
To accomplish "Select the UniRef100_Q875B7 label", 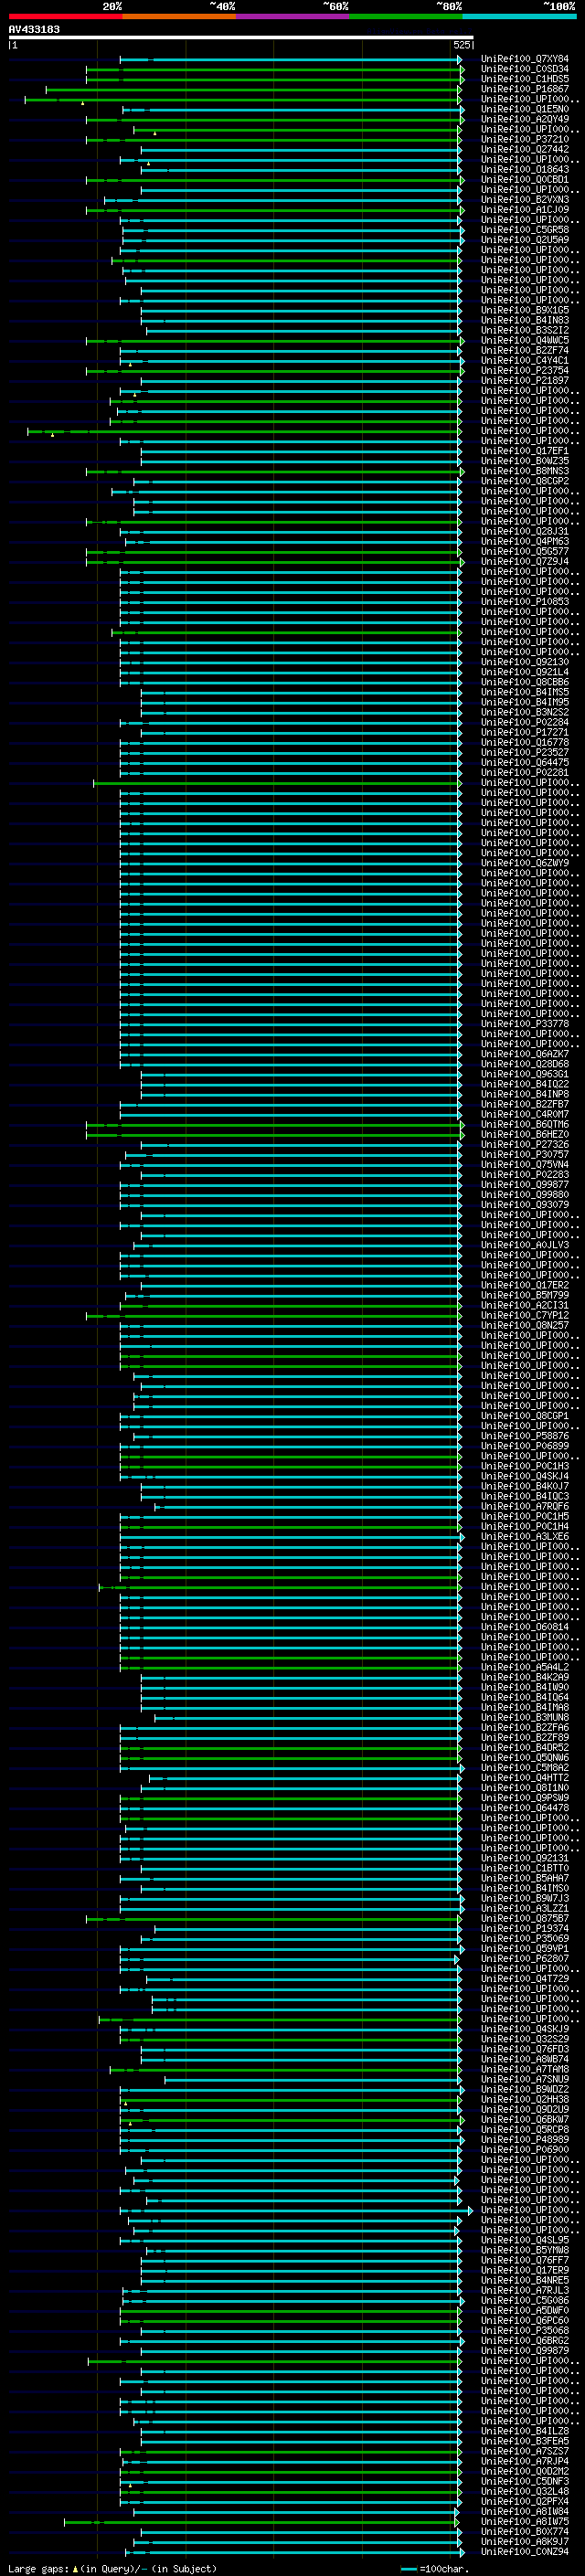I will [525, 1918].
